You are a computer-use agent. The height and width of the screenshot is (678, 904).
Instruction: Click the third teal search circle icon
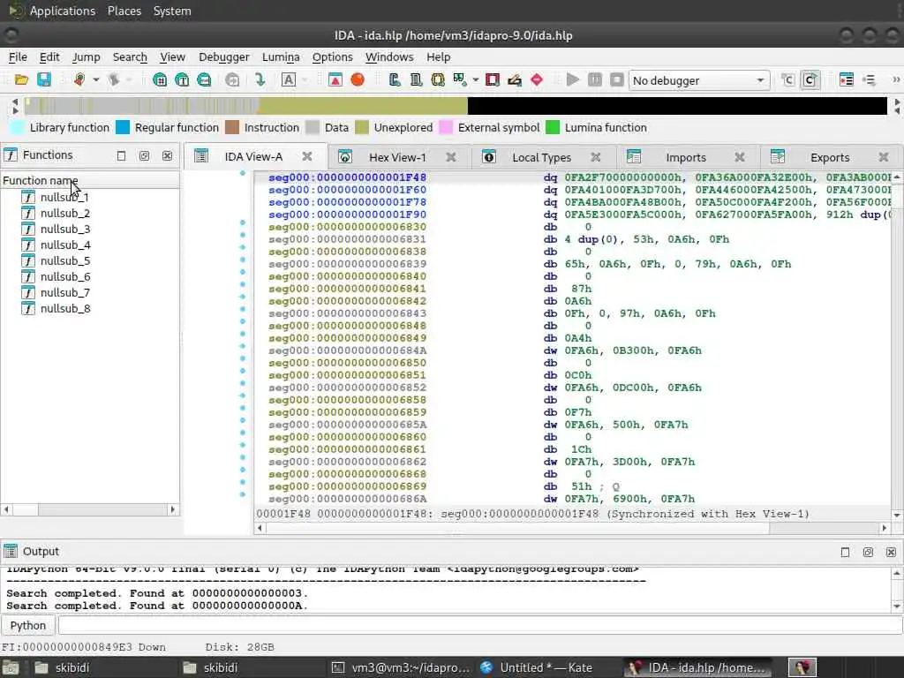point(204,79)
